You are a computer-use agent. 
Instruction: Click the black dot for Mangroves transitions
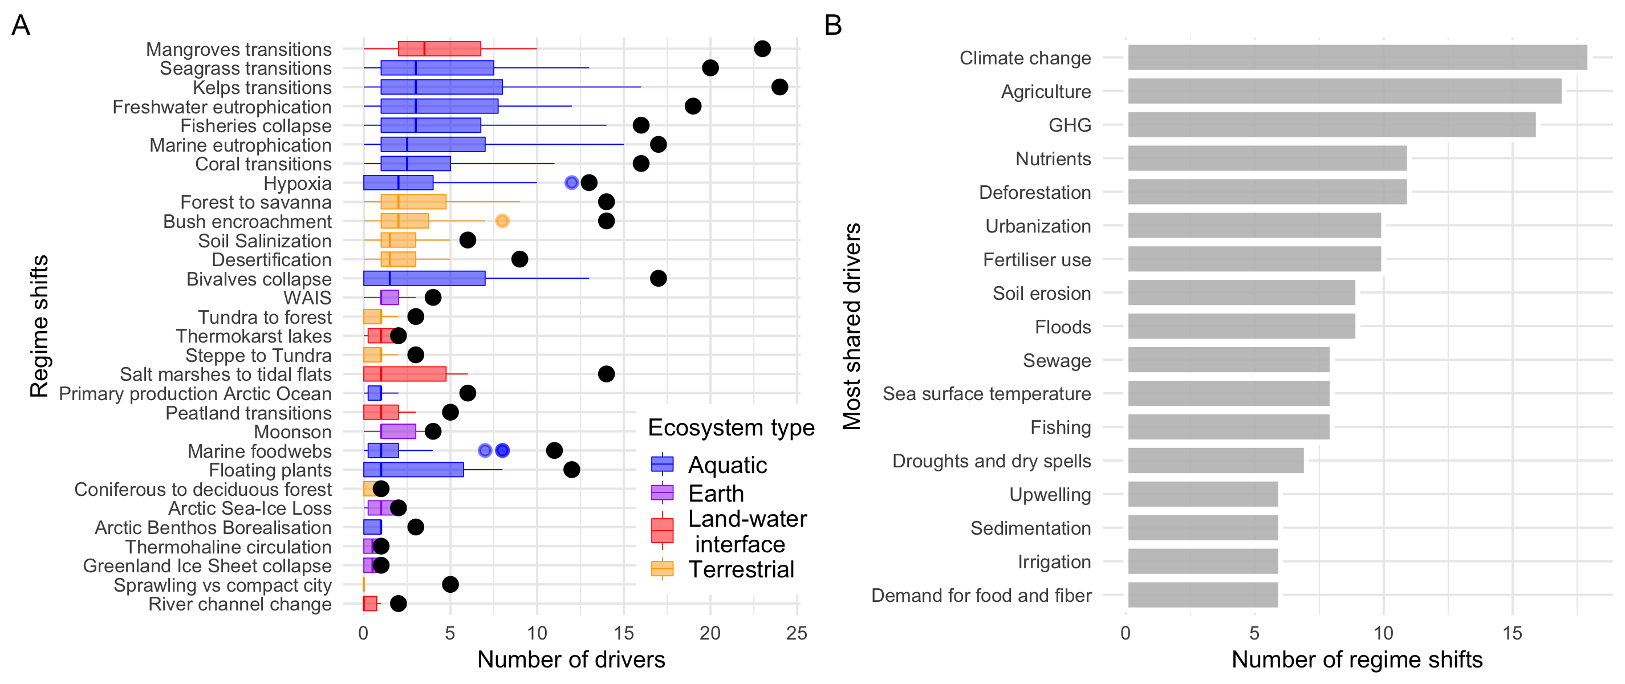762,48
